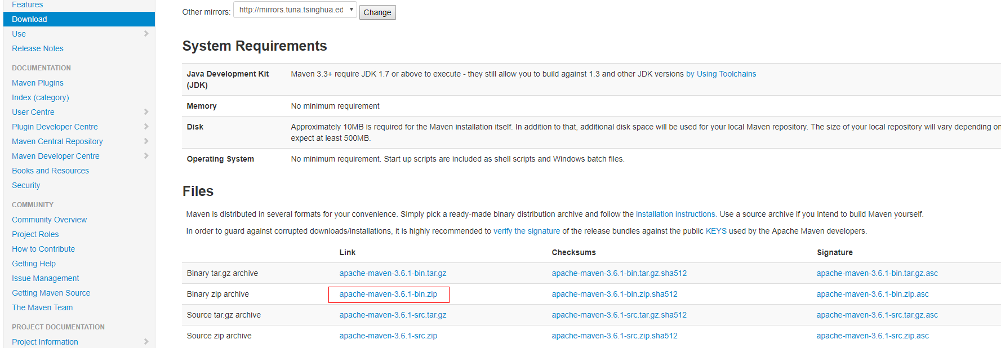Click the 'Operating System' row label

point(220,159)
